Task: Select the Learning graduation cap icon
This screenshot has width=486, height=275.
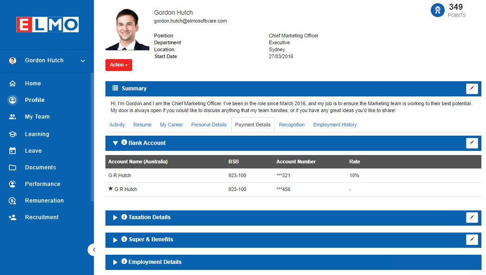Action: (12, 134)
